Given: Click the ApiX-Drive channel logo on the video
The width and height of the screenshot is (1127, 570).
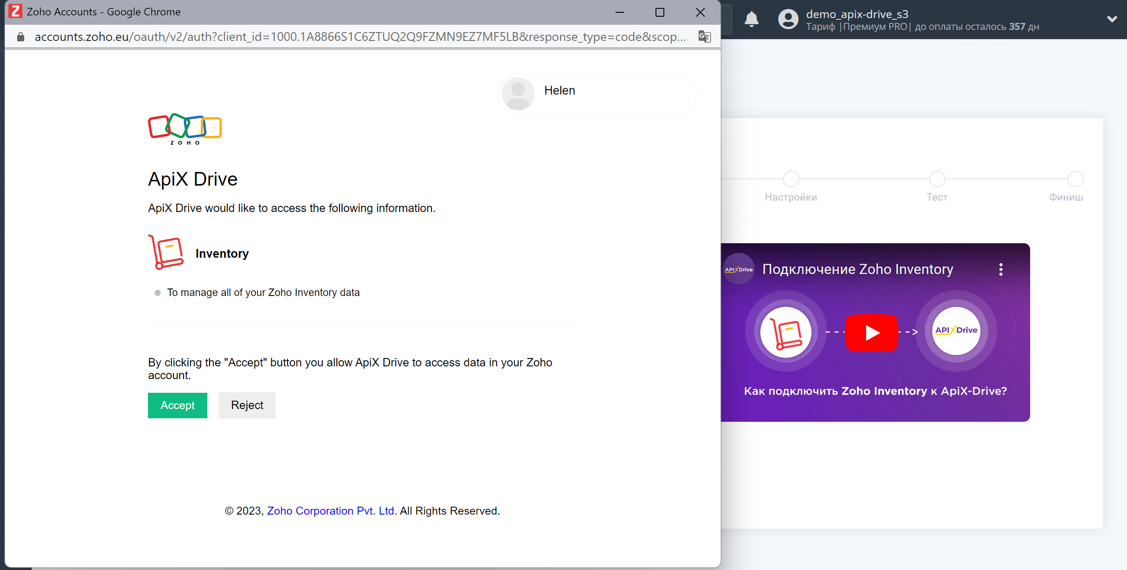Looking at the screenshot, I should (739, 269).
